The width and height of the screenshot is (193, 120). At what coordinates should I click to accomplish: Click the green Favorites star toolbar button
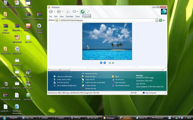pyautogui.click(x=82, y=12)
